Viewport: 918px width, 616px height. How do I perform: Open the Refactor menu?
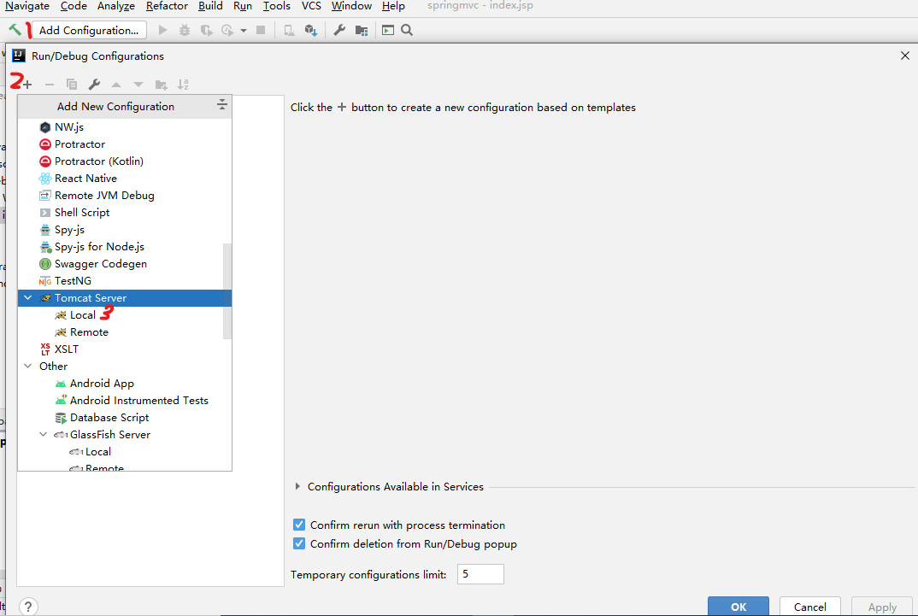[x=167, y=6]
